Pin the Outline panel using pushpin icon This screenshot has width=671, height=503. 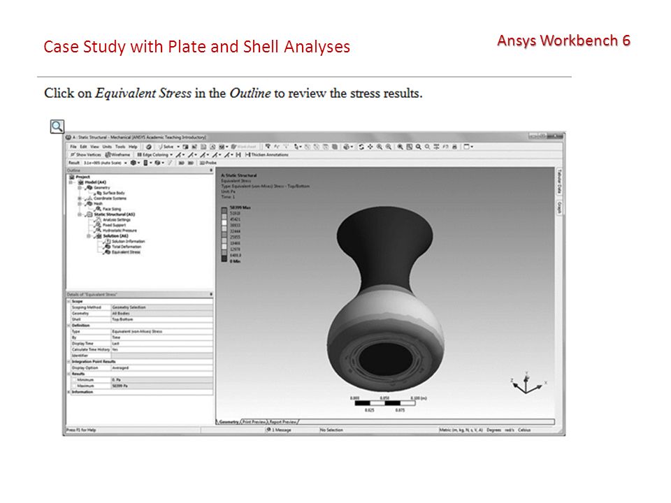[x=211, y=170]
